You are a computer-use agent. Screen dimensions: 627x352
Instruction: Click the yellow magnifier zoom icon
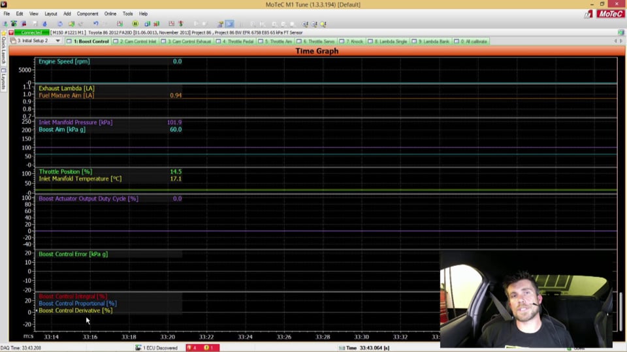(x=323, y=24)
